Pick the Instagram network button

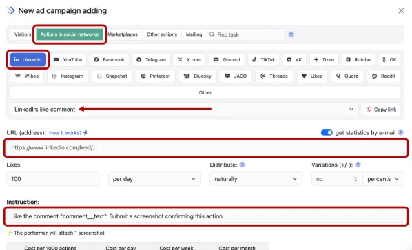click(x=68, y=76)
